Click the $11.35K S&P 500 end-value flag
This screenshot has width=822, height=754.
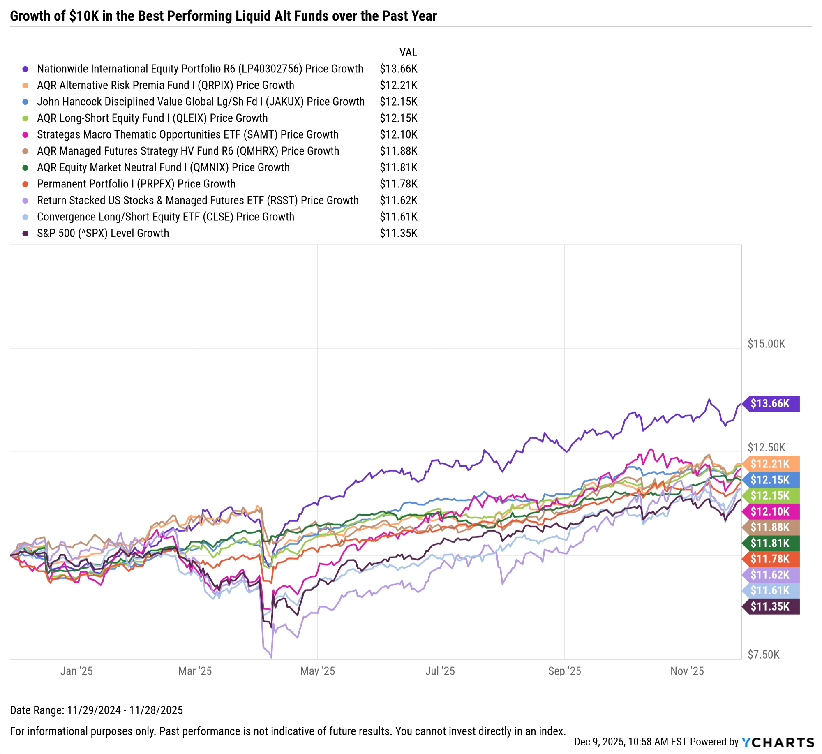(771, 607)
